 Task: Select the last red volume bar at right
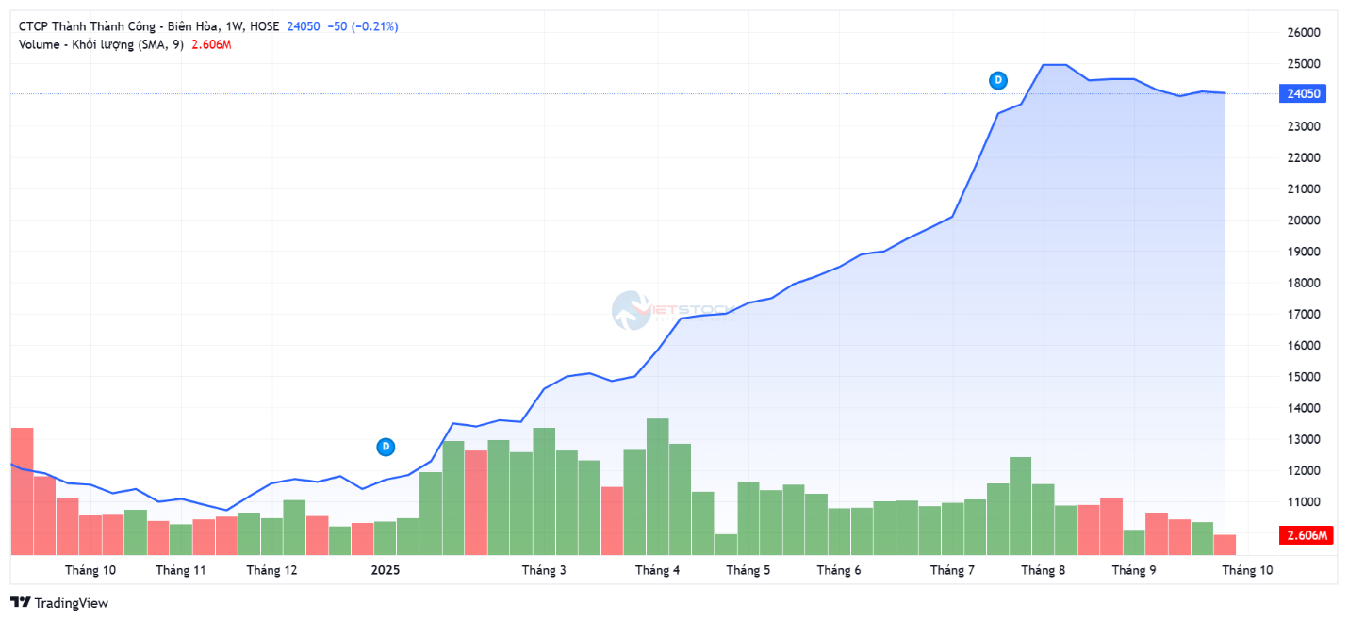click(x=1225, y=545)
